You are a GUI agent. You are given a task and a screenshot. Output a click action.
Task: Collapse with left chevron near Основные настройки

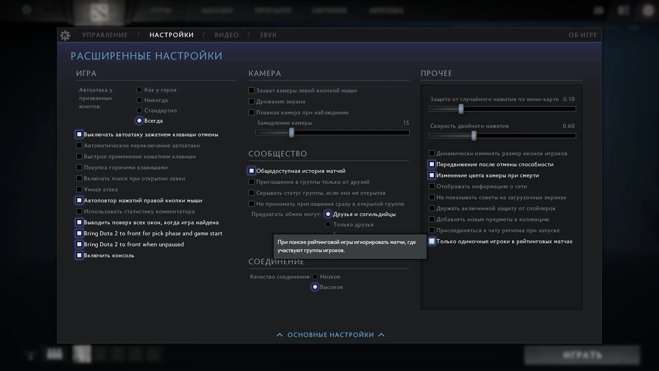[x=280, y=335]
